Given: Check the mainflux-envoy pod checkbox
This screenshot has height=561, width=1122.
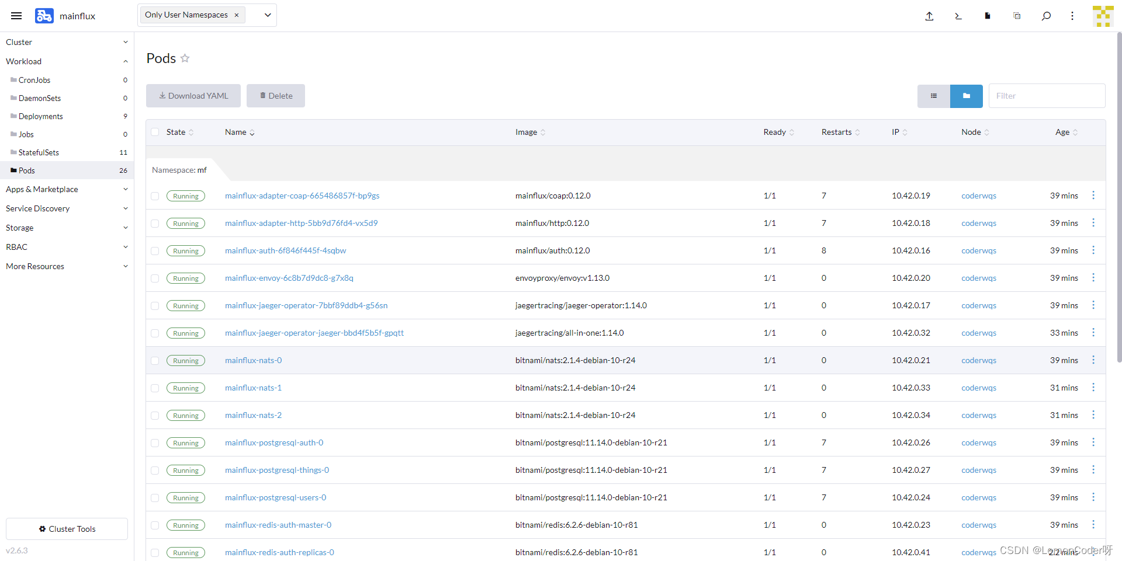Looking at the screenshot, I should (155, 278).
